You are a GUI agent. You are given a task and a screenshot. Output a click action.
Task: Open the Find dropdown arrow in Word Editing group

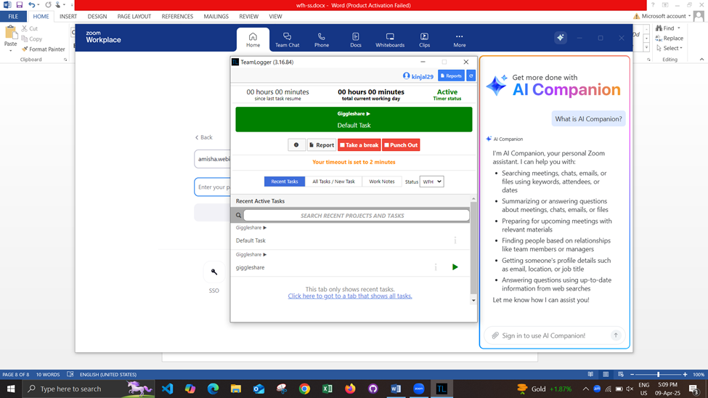pos(679,28)
